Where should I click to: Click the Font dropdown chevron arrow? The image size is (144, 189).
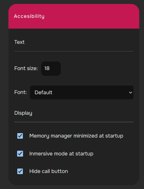tap(131, 93)
